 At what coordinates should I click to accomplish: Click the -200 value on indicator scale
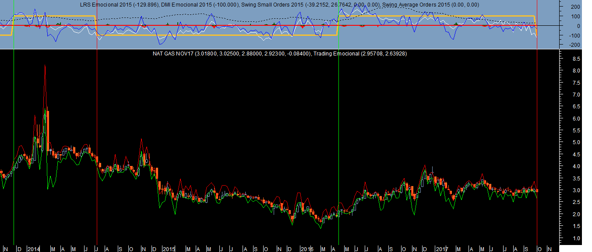pyautogui.click(x=575, y=45)
